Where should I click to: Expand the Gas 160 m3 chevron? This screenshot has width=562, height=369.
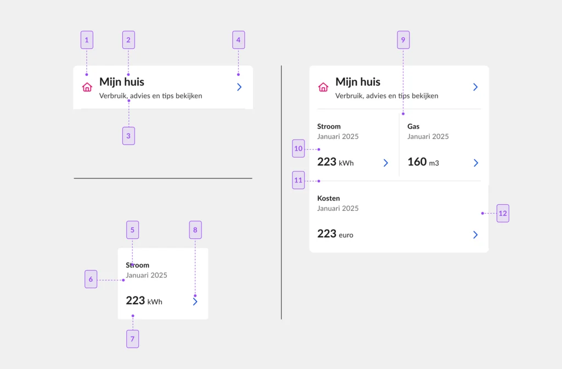(x=476, y=163)
